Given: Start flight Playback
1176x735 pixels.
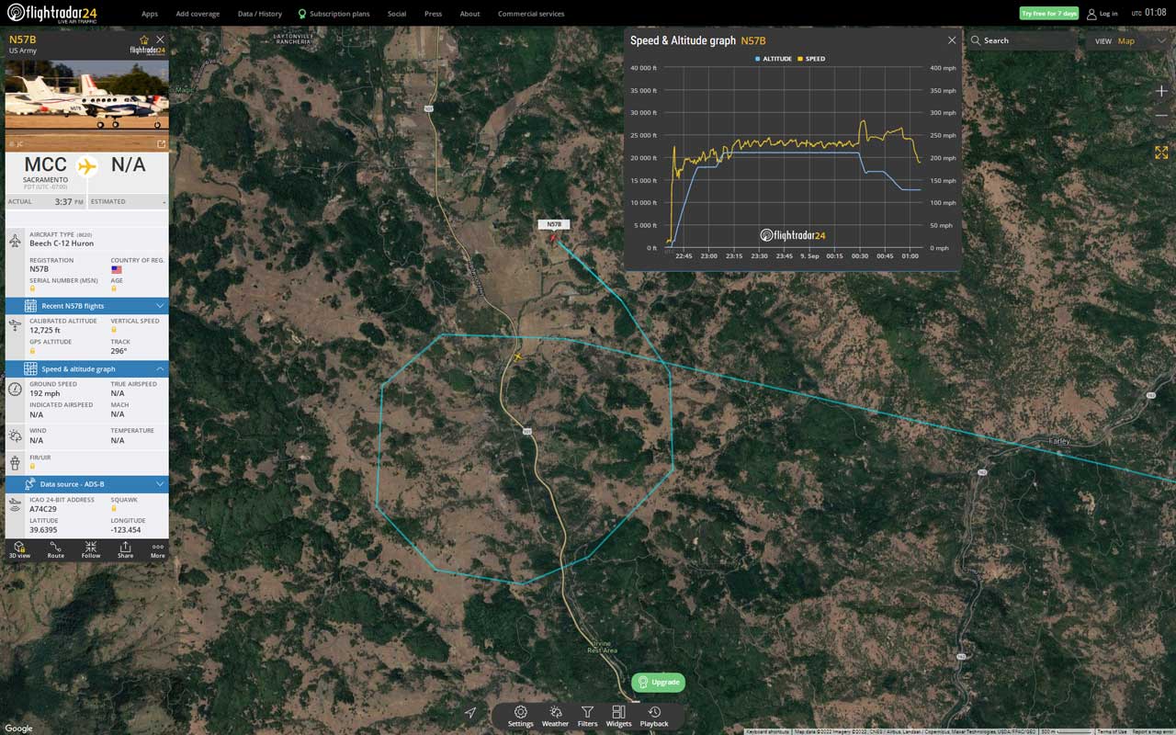Looking at the screenshot, I should pyautogui.click(x=654, y=716).
